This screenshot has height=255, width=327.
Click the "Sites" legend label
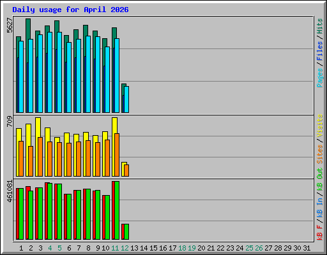tap(320, 154)
